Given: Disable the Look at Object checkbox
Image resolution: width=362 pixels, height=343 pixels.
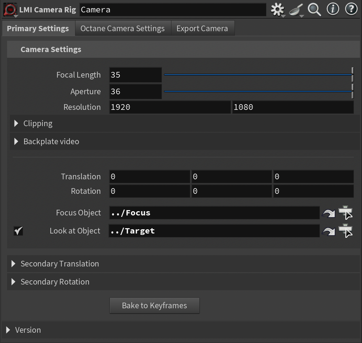Looking at the screenshot, I should pyautogui.click(x=18, y=231).
